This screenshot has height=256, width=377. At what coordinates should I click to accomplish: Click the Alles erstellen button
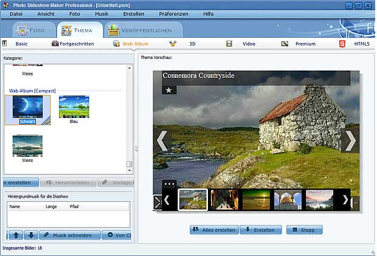214,230
